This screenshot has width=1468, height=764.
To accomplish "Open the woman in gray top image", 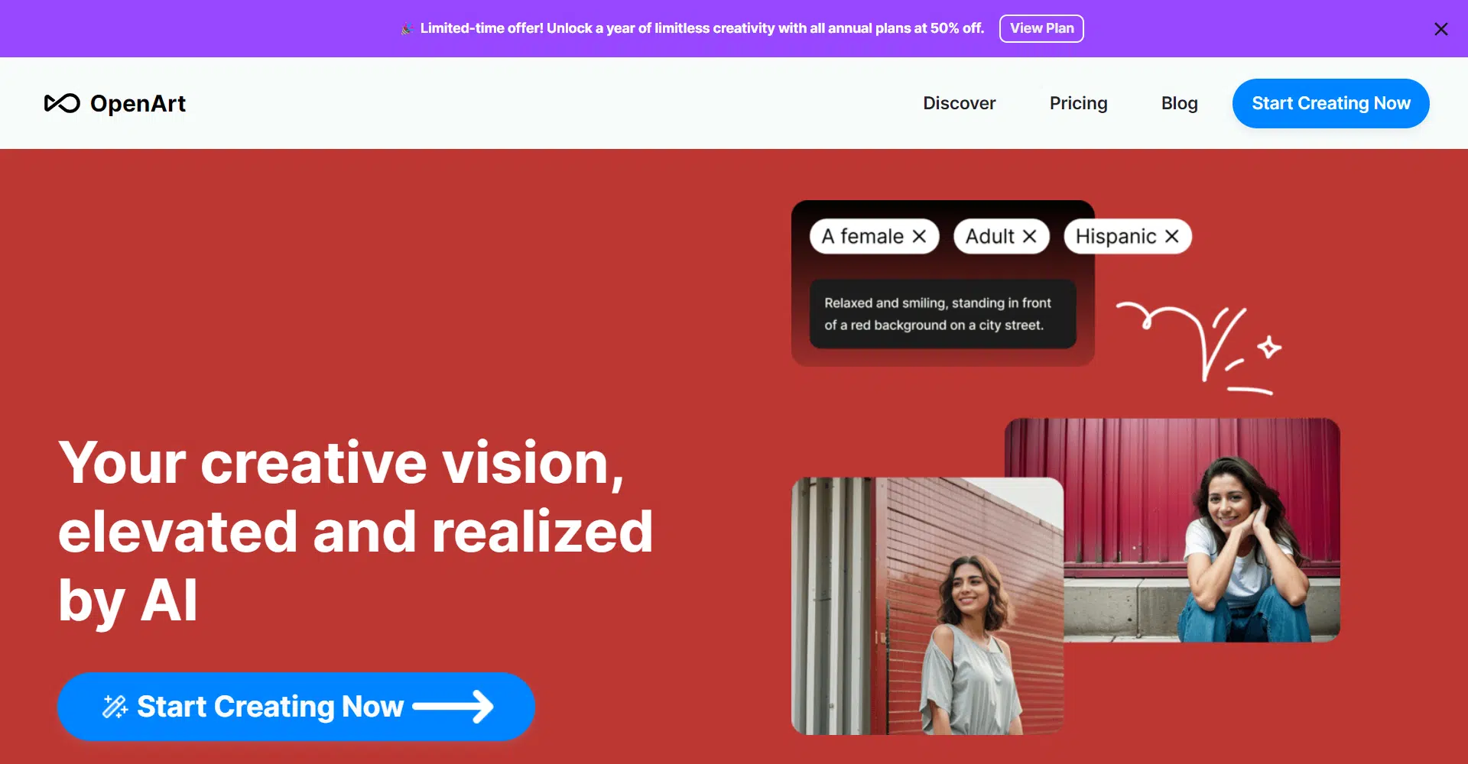I will 927,606.
